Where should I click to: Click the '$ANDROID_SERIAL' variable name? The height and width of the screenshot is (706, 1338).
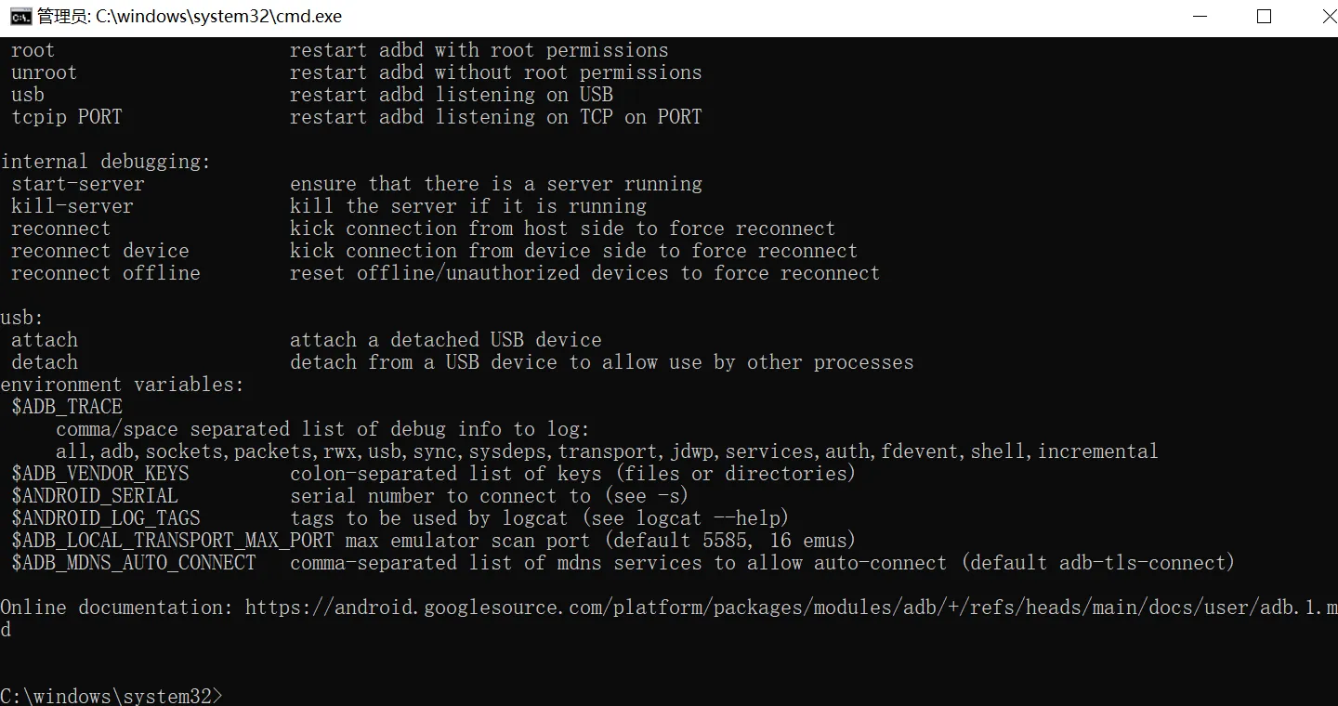coord(95,496)
